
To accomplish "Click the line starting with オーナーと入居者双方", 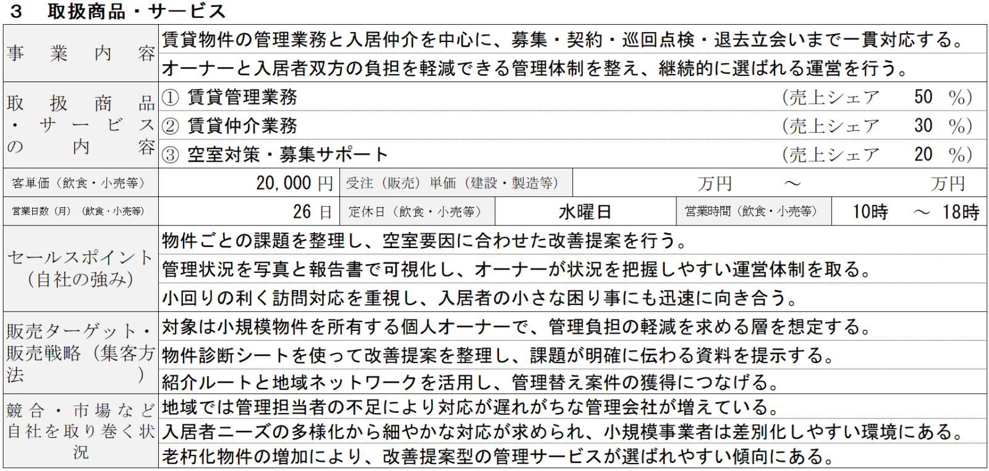I will [535, 68].
